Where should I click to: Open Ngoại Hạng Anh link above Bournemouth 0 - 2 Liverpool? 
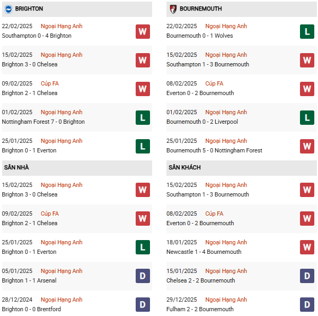(226, 112)
